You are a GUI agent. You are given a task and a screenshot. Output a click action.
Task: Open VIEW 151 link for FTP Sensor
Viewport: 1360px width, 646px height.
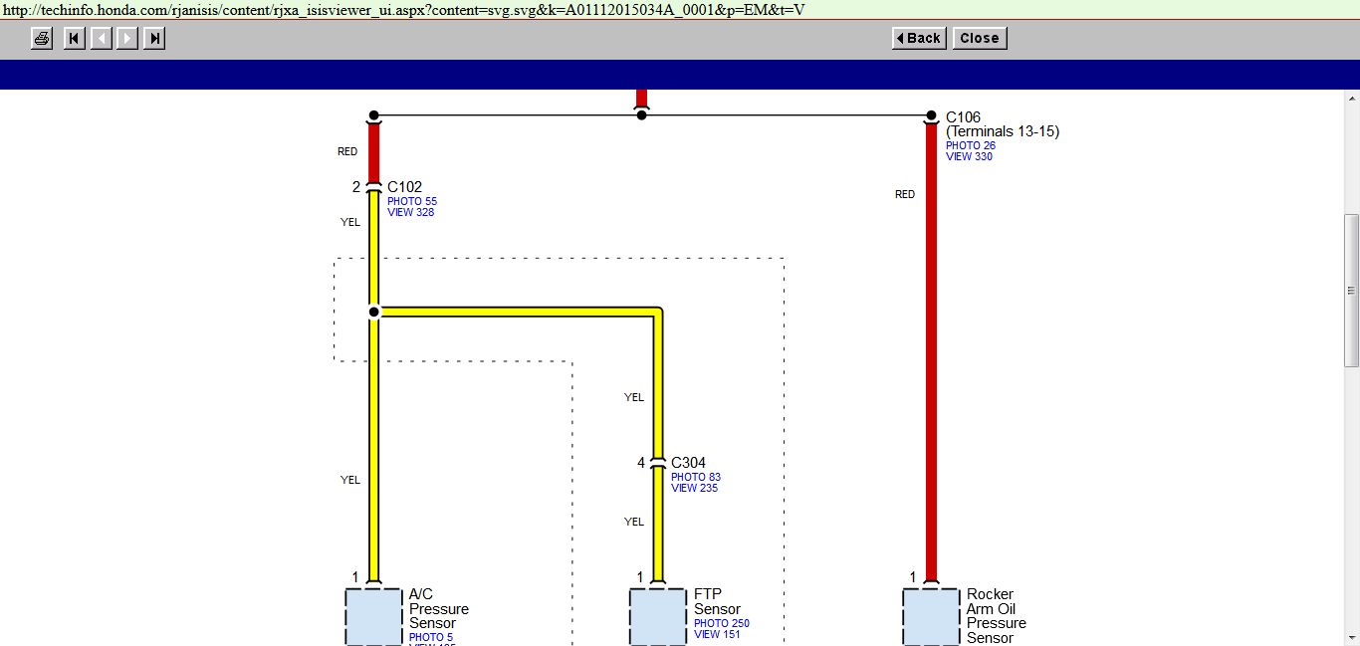click(717, 634)
